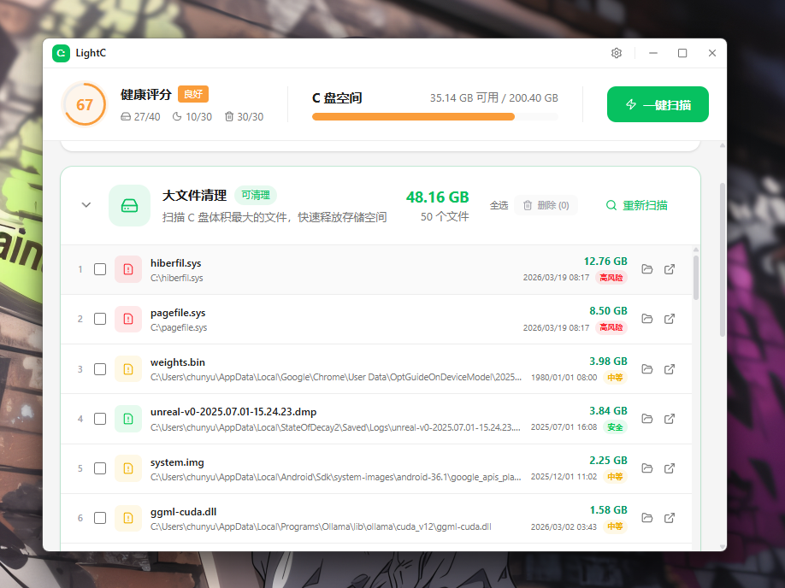Click the LightC green app logo
The image size is (785, 588).
(x=61, y=53)
